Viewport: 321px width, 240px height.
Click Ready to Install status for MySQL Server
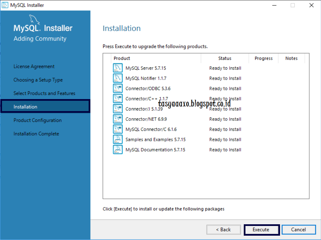(x=225, y=68)
